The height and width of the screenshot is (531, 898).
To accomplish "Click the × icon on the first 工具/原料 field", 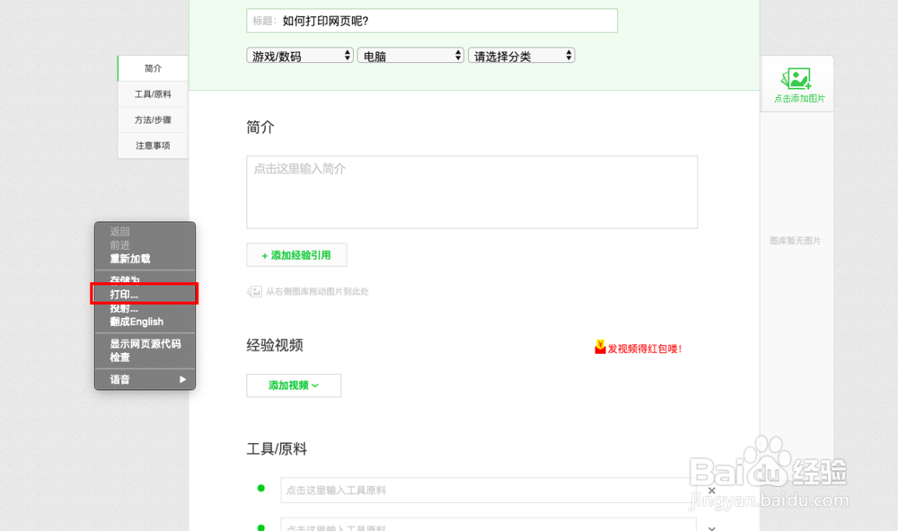I will pos(711,491).
